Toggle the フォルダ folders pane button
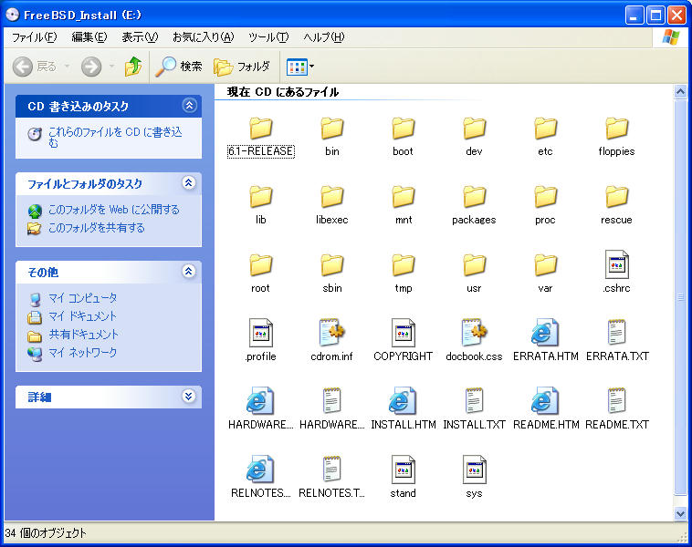Viewport: 692px width, 547px height. pos(242,67)
